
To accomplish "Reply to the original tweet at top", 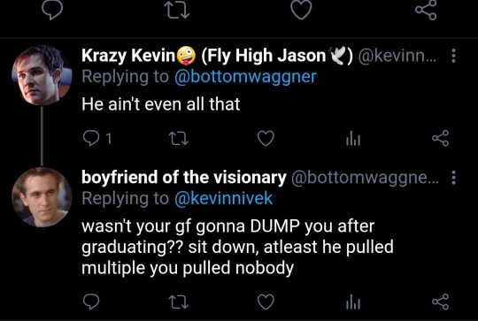I will [52, 10].
